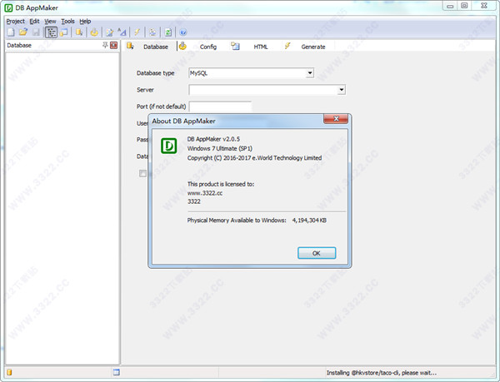Screen dimensions: 500x382
Task: Open the View menu
Action: coord(50,22)
